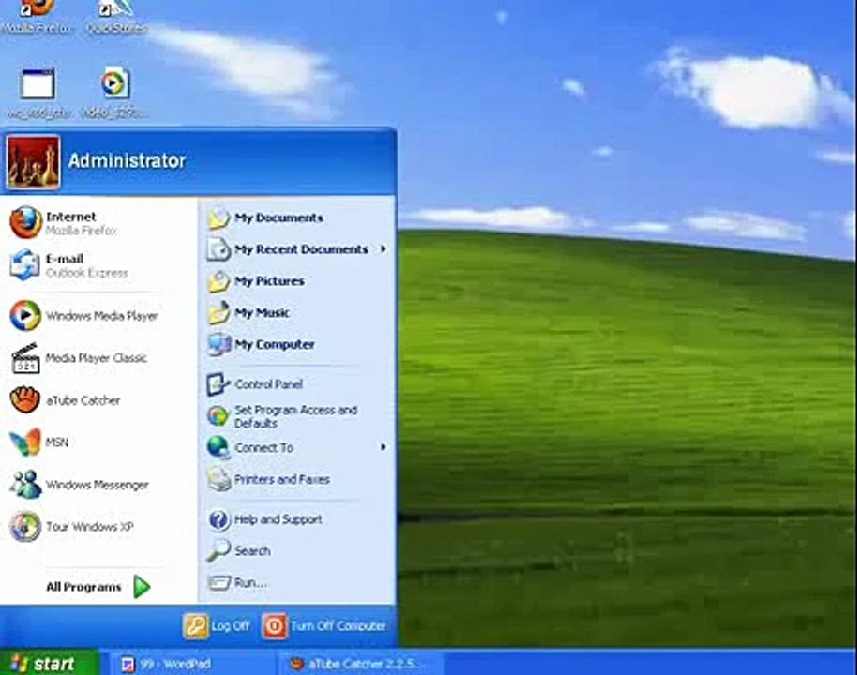Open the My Documents folder icon
This screenshot has width=857, height=675.
pyautogui.click(x=218, y=218)
